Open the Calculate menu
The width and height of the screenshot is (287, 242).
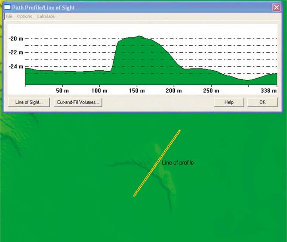pos(46,16)
